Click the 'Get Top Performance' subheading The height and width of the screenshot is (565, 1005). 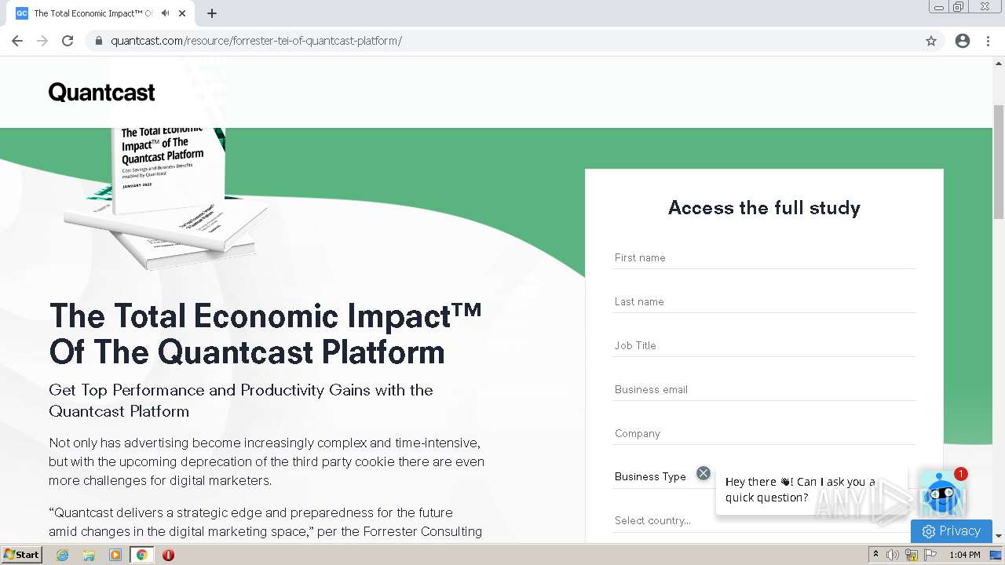tap(241, 400)
